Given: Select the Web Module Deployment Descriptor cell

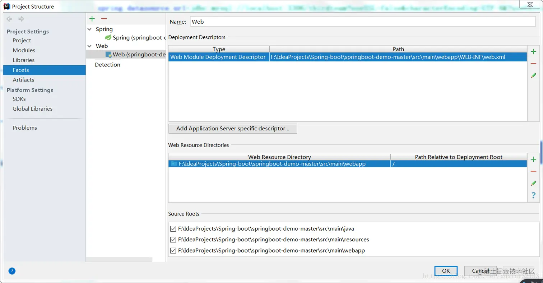Looking at the screenshot, I should 219,57.
